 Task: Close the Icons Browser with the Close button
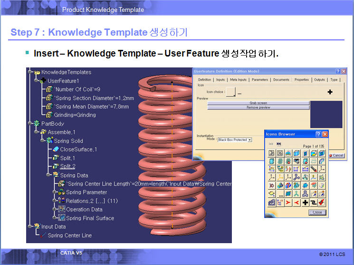(317, 212)
